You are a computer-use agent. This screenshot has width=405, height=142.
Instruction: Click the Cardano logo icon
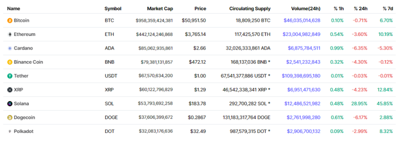click(10, 48)
